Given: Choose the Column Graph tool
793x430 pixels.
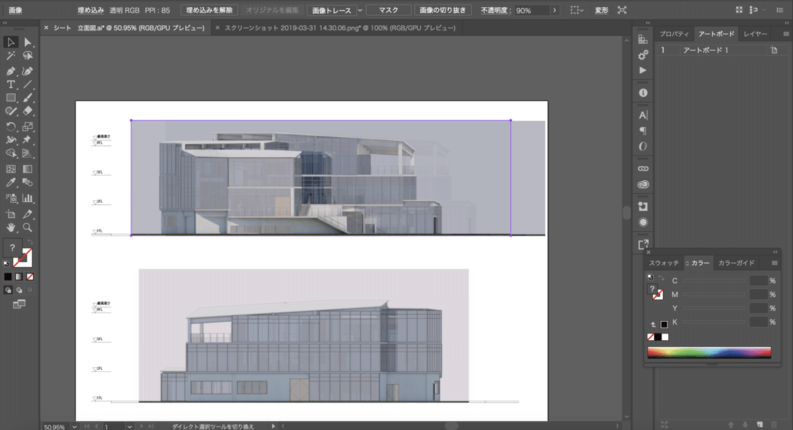Looking at the screenshot, I should pyautogui.click(x=28, y=197).
